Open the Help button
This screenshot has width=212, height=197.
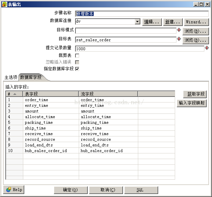pos(14,190)
